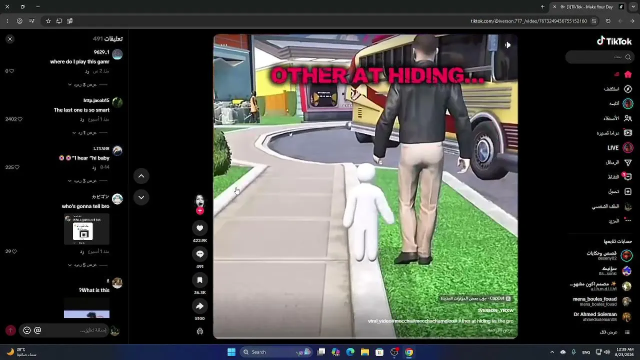Mute the video sound
This screenshot has height=360, width=640.
507,45
